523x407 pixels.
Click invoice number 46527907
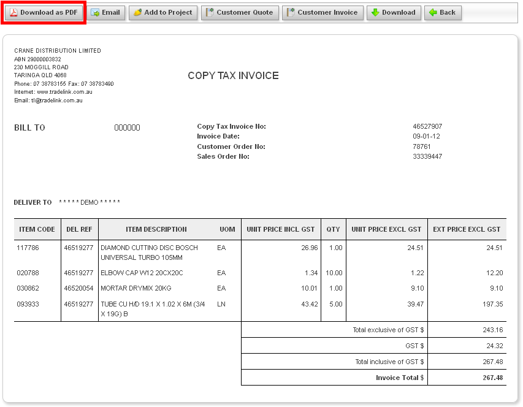(427, 126)
